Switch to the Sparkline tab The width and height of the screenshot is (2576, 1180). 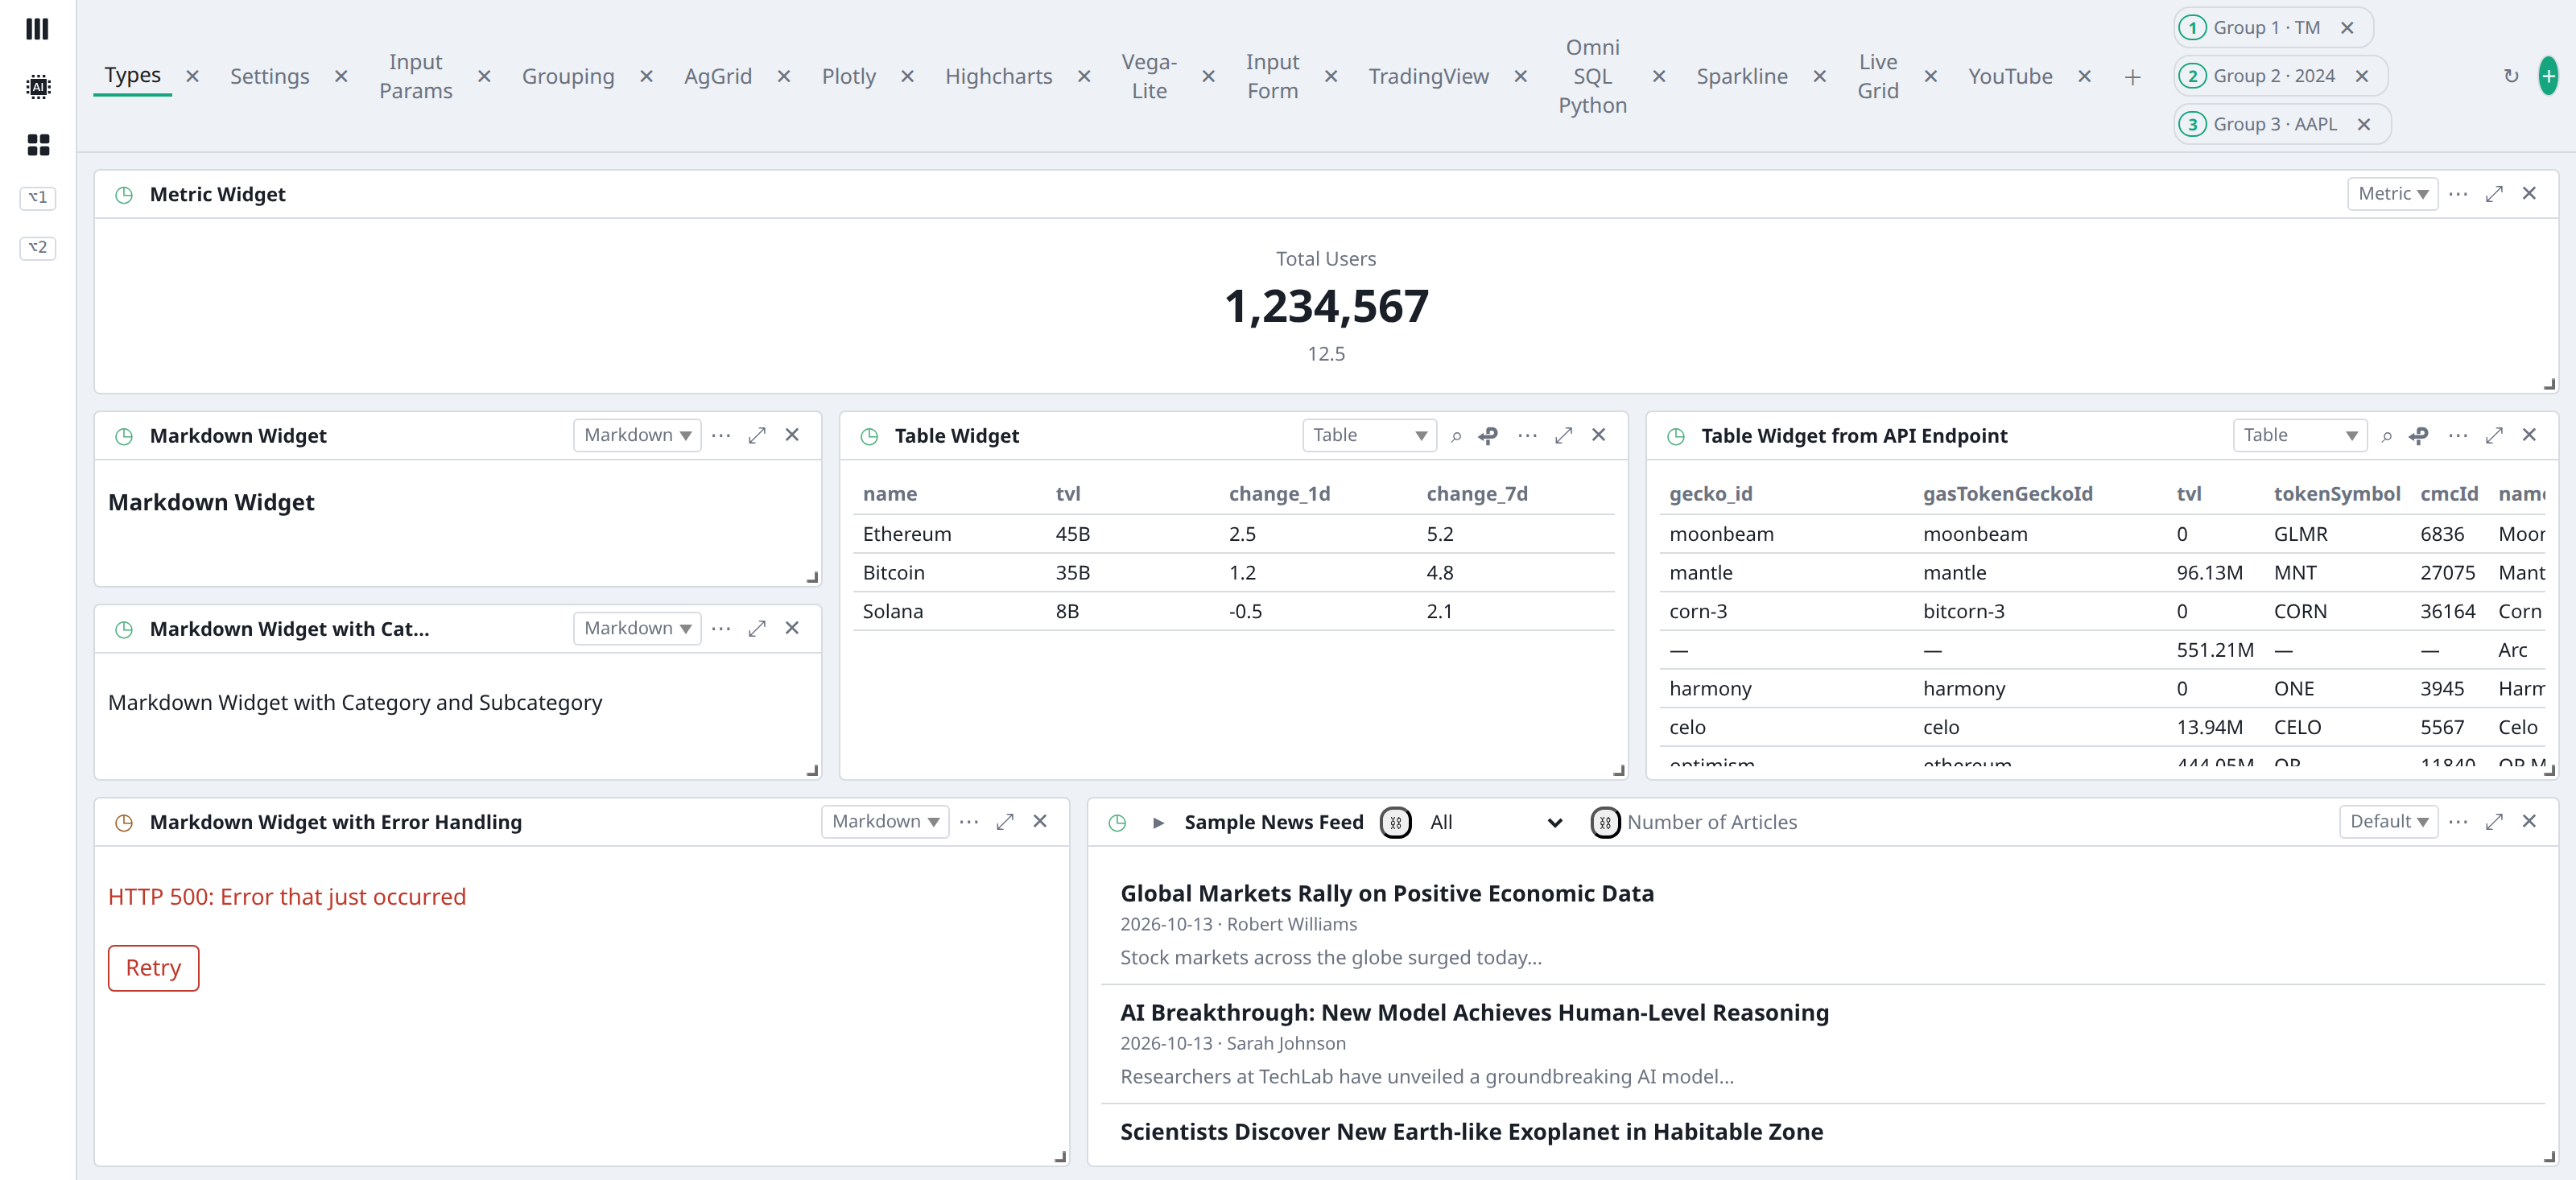[x=1741, y=76]
